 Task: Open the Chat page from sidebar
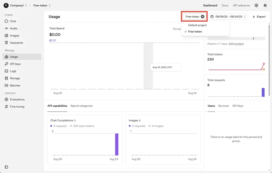(x=22, y=21)
